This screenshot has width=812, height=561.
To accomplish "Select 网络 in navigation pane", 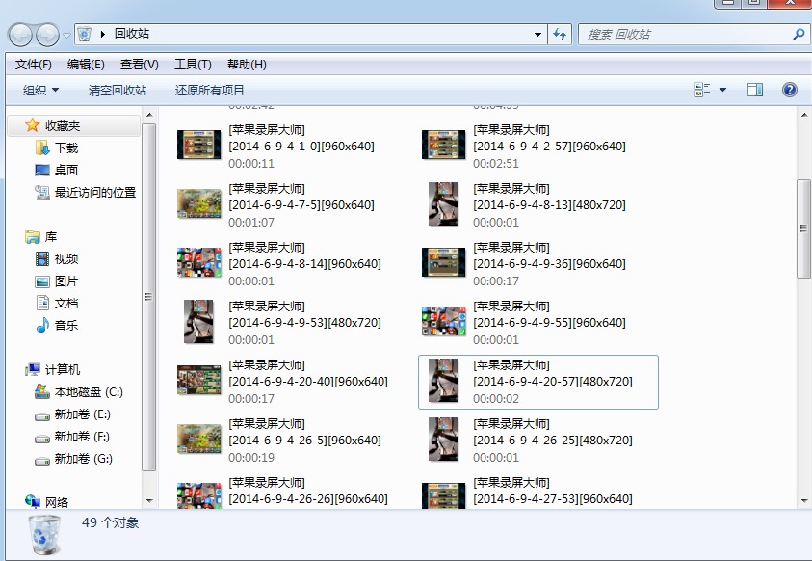I will pos(57,502).
